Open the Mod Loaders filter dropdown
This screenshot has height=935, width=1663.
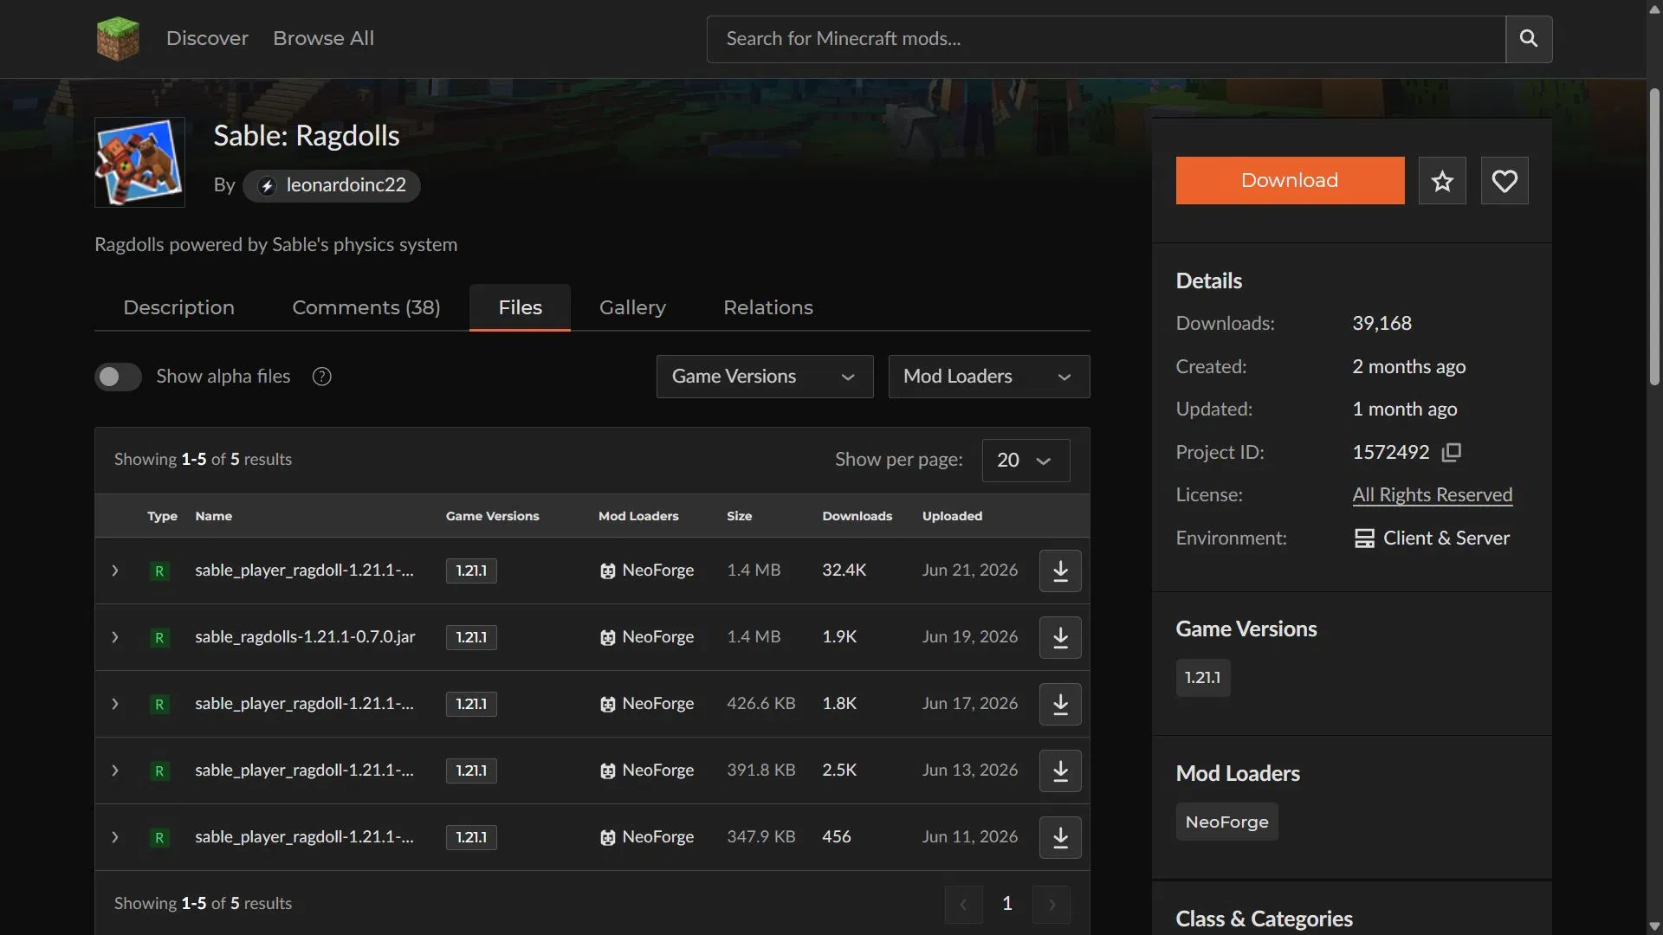pos(989,377)
